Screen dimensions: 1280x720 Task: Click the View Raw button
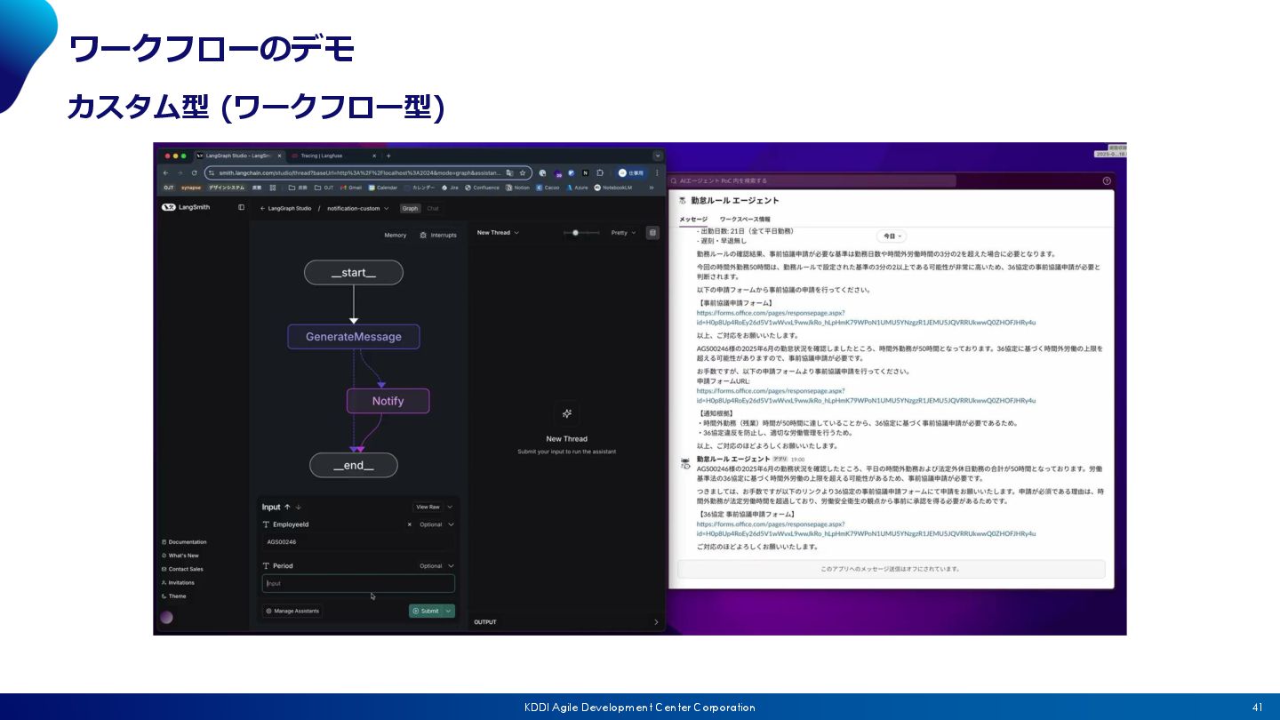pos(428,507)
